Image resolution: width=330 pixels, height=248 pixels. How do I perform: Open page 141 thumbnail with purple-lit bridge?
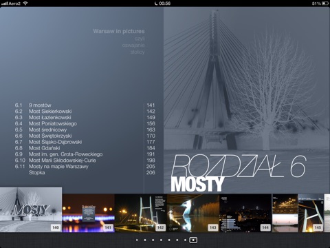pos(89,213)
